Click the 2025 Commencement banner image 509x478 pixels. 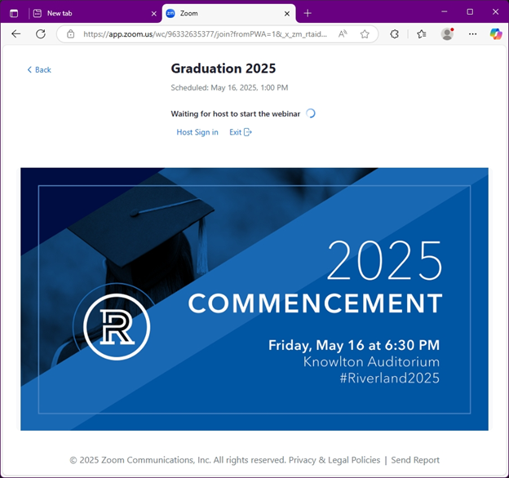254,299
